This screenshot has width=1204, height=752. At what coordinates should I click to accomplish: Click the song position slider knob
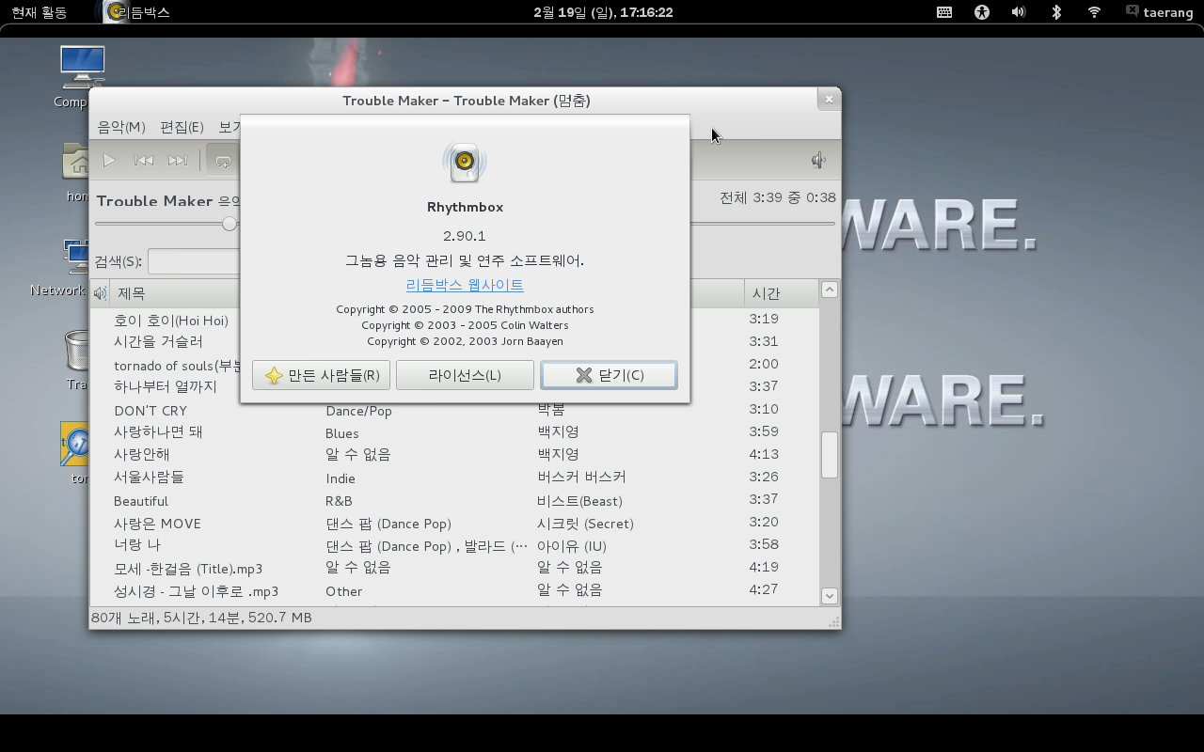coord(230,224)
